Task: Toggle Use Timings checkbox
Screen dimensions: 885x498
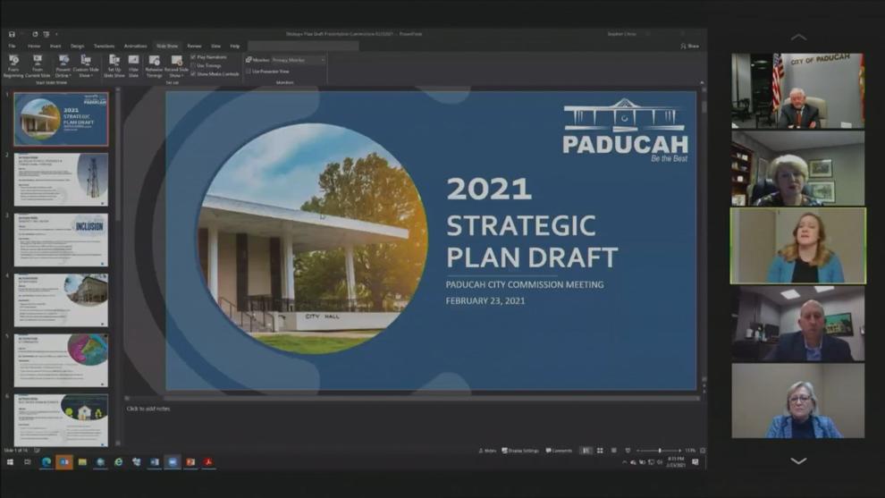Action: coord(193,65)
